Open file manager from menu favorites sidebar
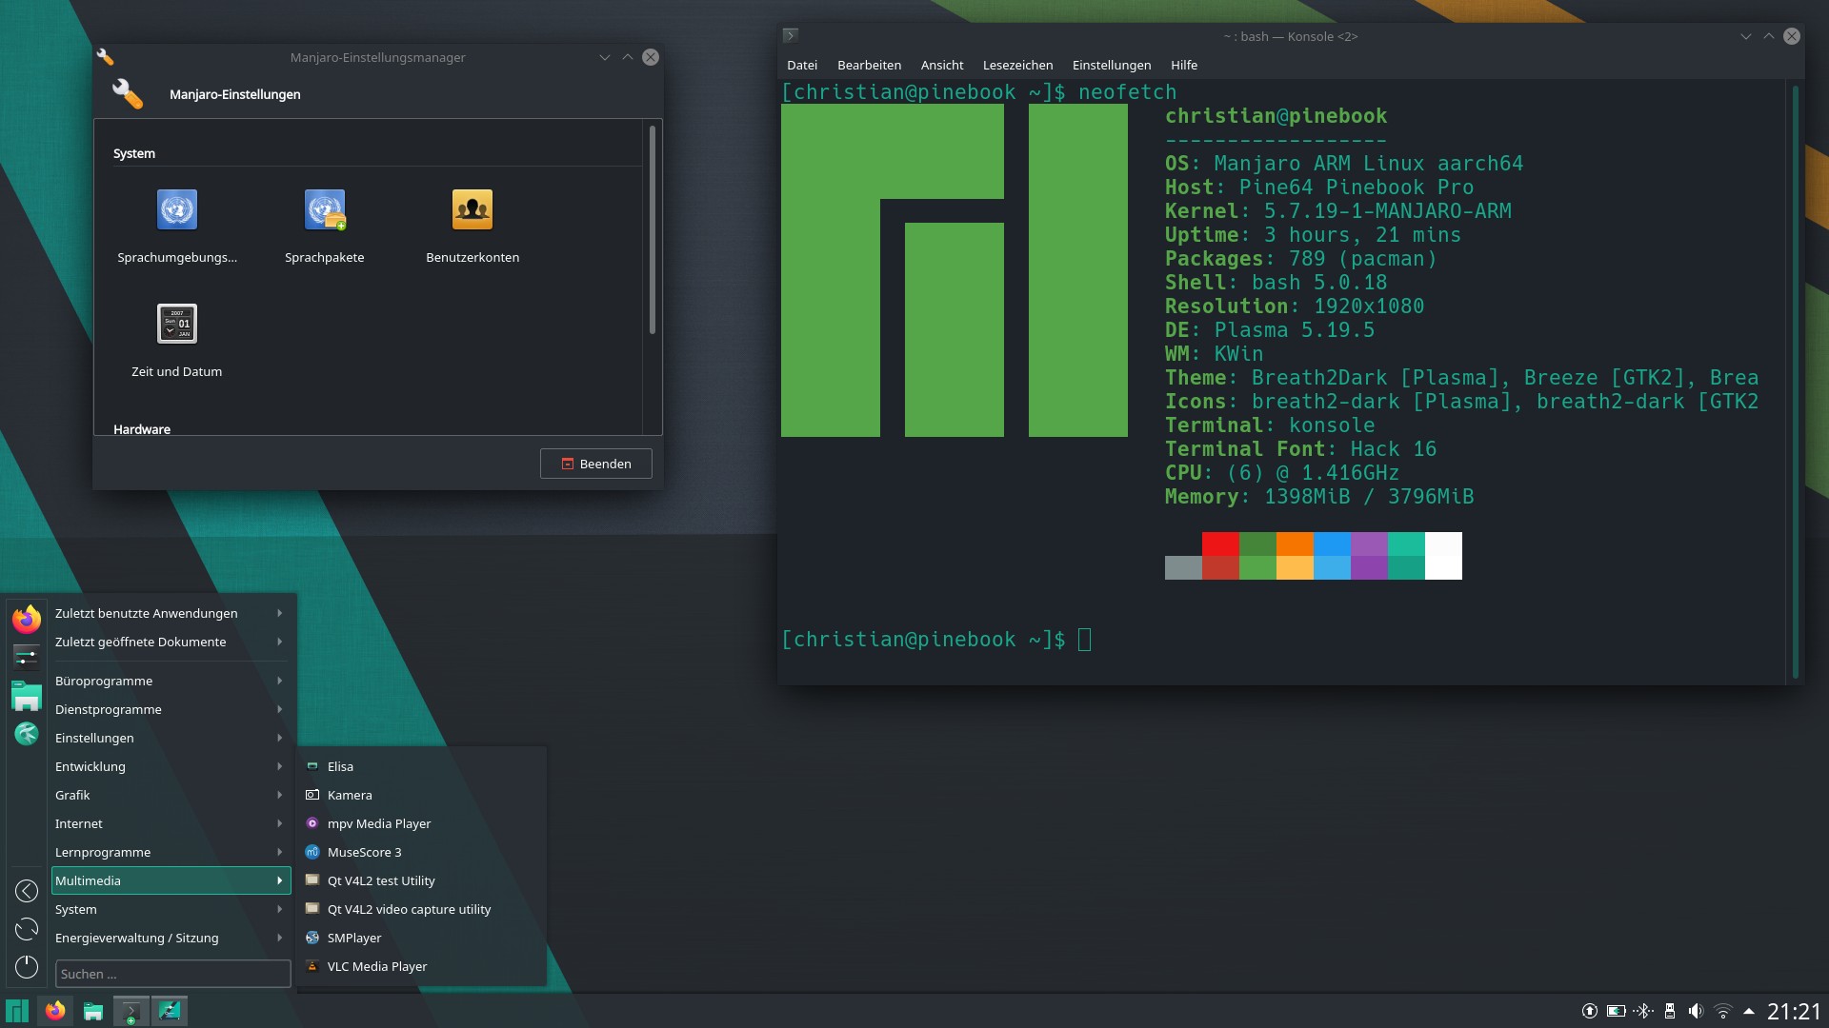The width and height of the screenshot is (1829, 1028). click(27, 696)
